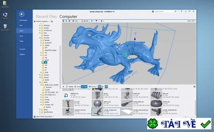Click the refresh icon beside file list
214x132 pixels.
click(194, 87)
